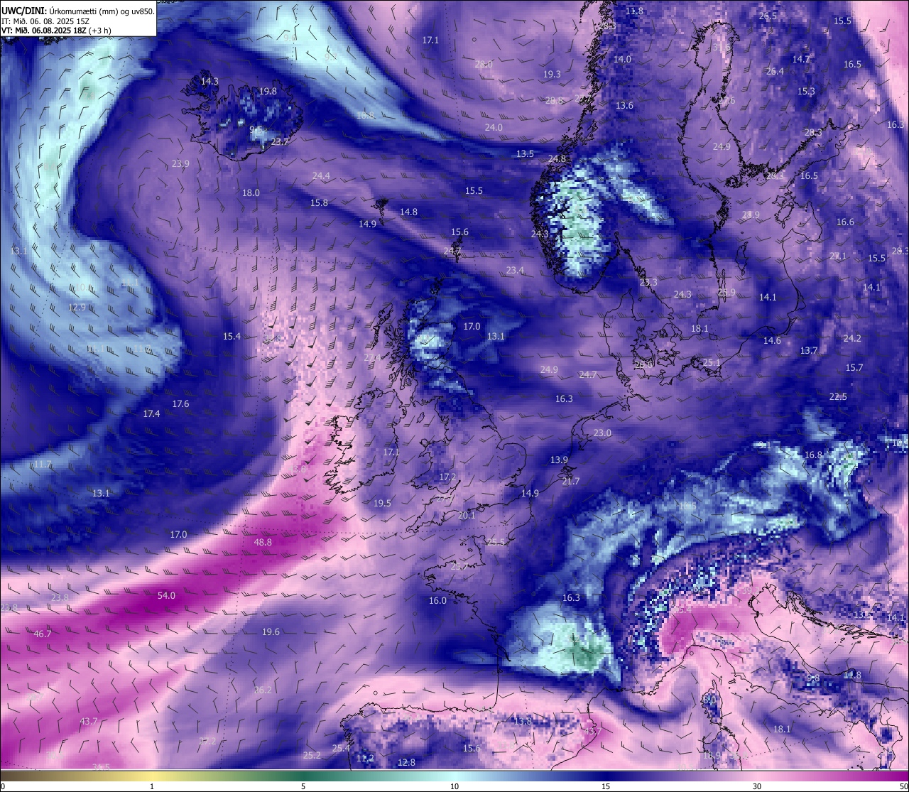
Task: Click the 24.8 value on the map
Action: [x=557, y=159]
